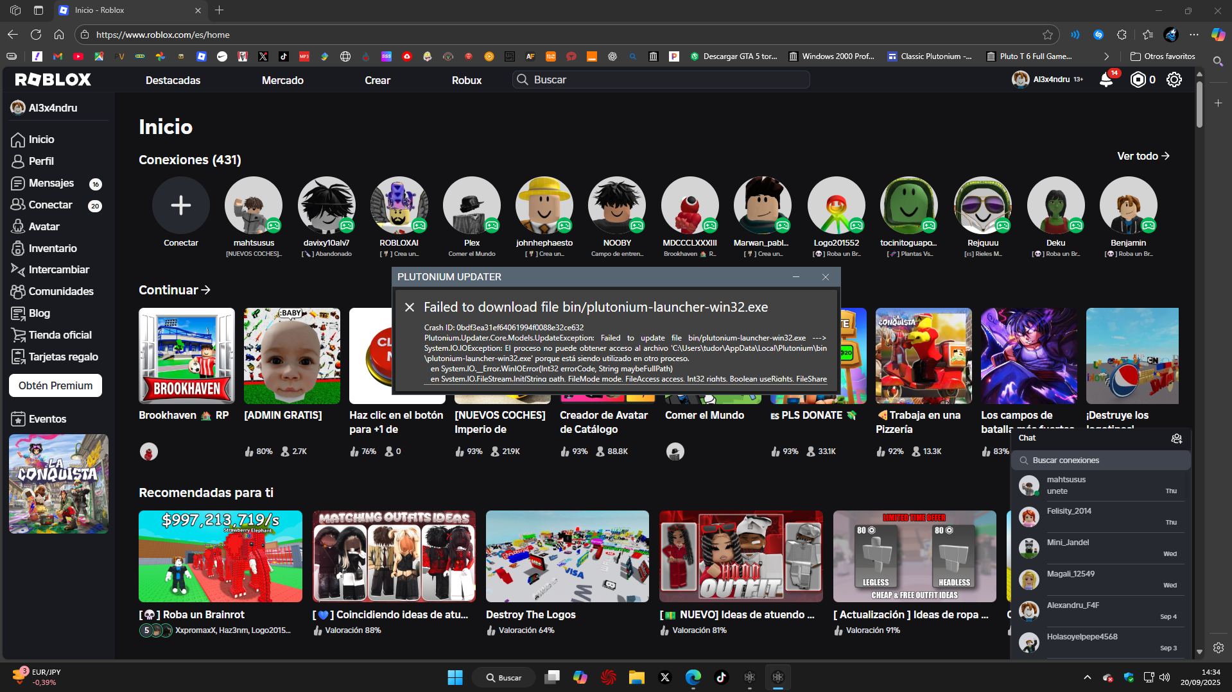Open Copilot in the browser sidebar
The height and width of the screenshot is (692, 1232).
click(1218, 35)
